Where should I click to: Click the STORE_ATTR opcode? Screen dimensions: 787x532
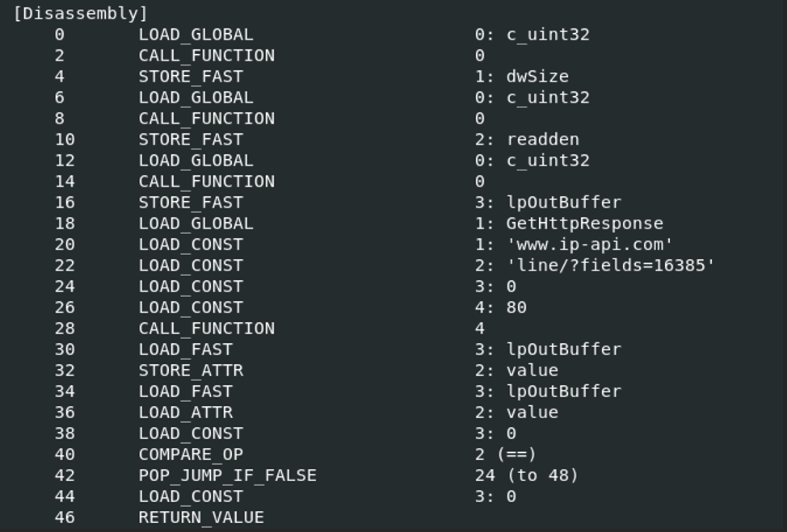(191, 371)
